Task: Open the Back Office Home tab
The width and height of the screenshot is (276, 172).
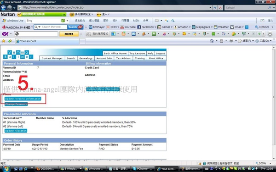Action: point(115,53)
